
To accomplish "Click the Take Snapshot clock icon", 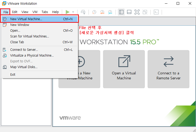I will point(94,12).
